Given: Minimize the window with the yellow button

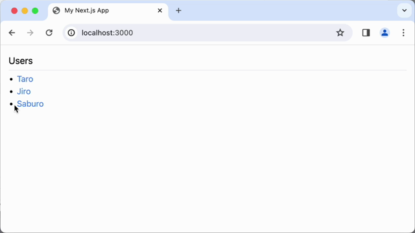Looking at the screenshot, I should tap(25, 10).
